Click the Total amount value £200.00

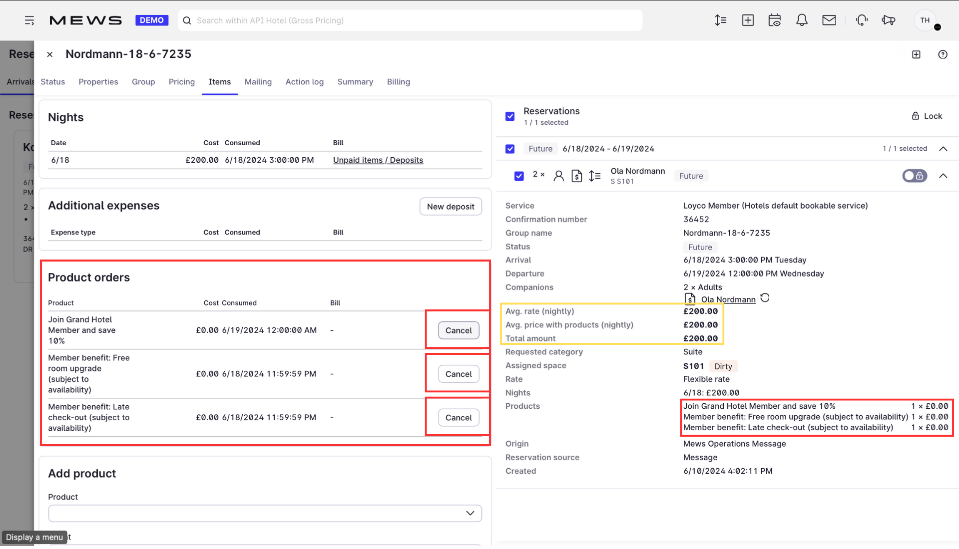coord(700,338)
